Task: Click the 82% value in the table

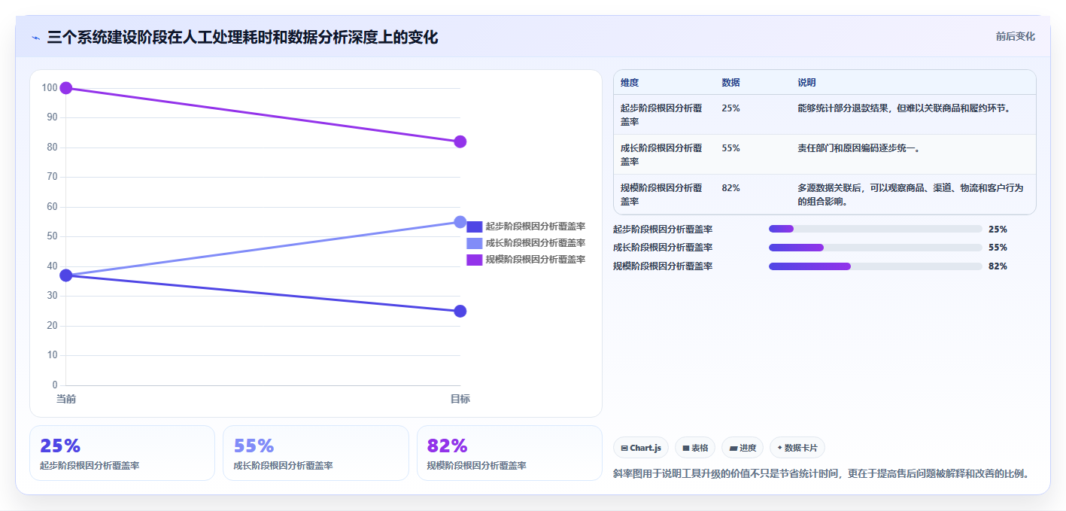Action: [730, 188]
